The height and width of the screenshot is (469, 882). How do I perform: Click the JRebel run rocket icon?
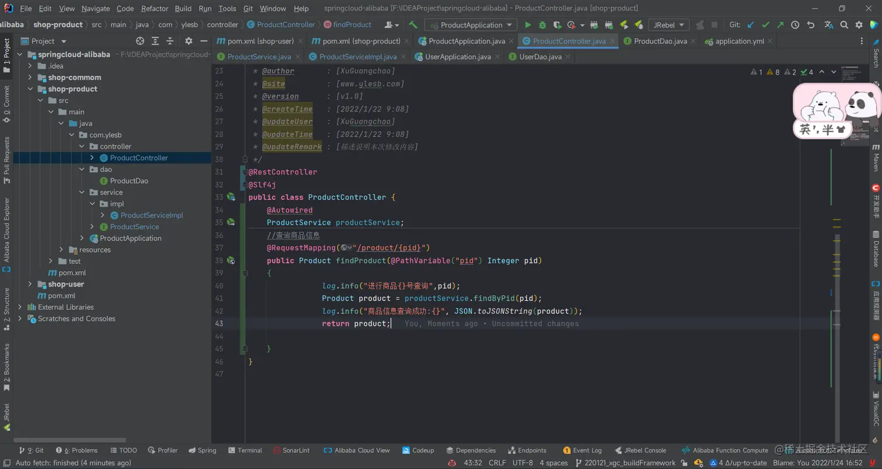pyautogui.click(x=624, y=25)
